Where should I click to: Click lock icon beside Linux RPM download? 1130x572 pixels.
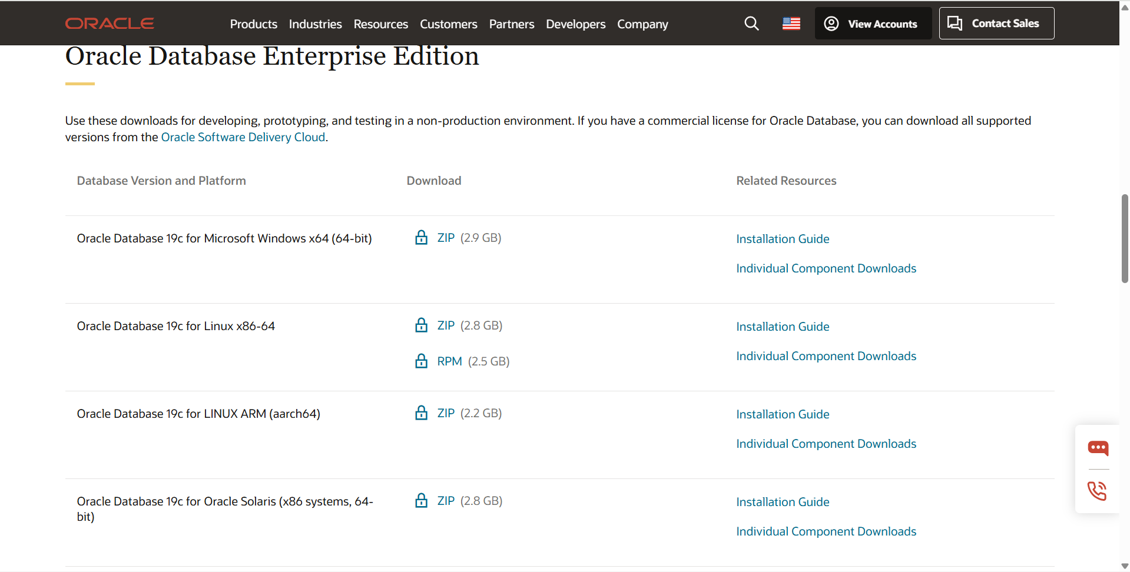[x=421, y=361]
